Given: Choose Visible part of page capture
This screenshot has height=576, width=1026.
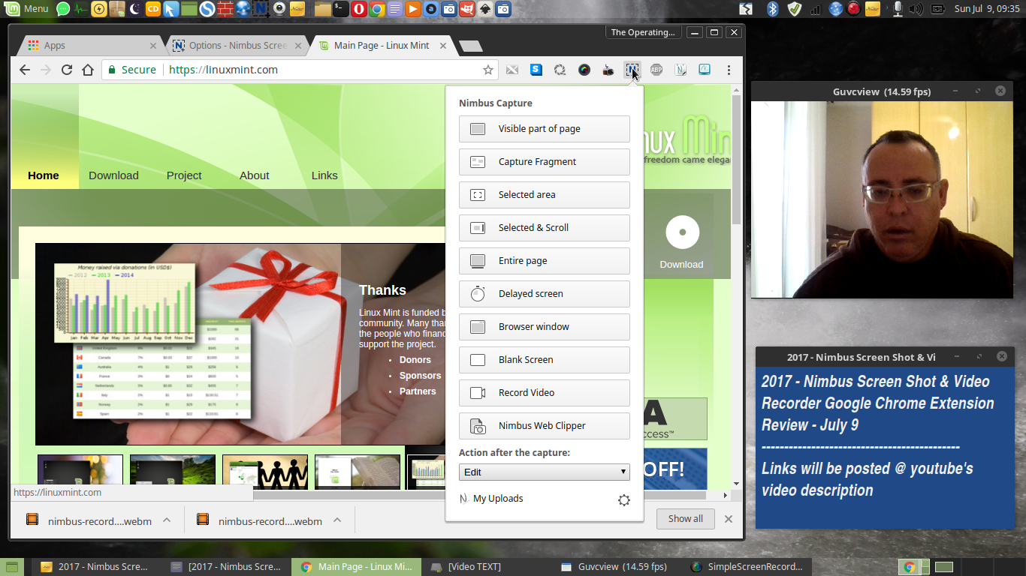Looking at the screenshot, I should point(544,129).
